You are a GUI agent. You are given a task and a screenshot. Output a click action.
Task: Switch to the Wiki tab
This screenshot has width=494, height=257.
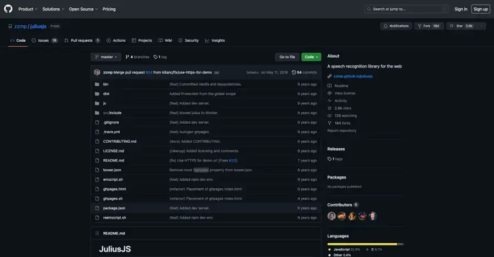pos(165,41)
